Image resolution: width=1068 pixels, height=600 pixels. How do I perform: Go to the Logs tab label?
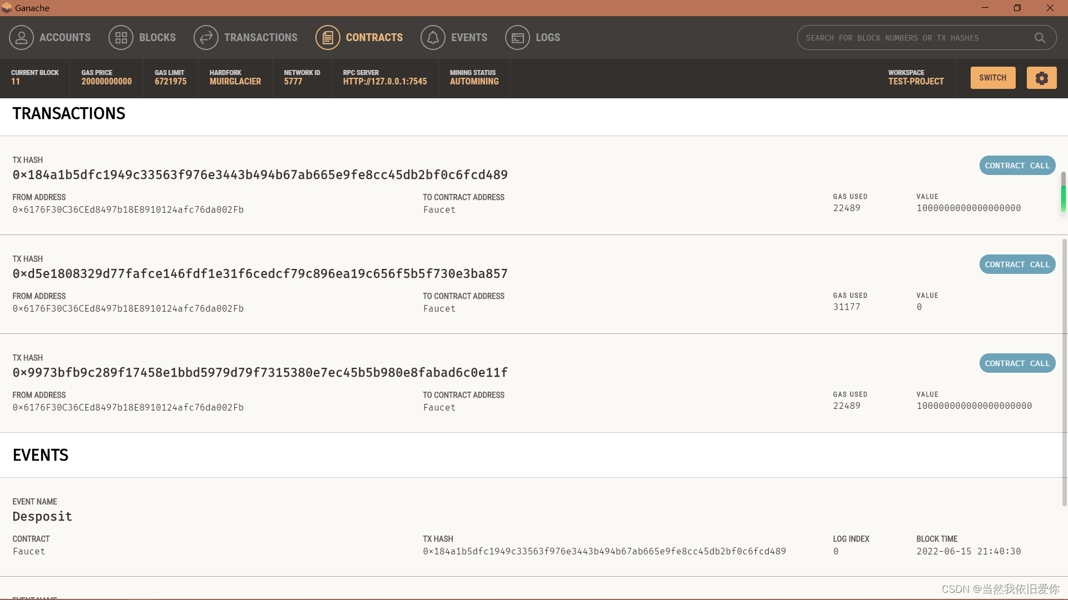click(547, 38)
